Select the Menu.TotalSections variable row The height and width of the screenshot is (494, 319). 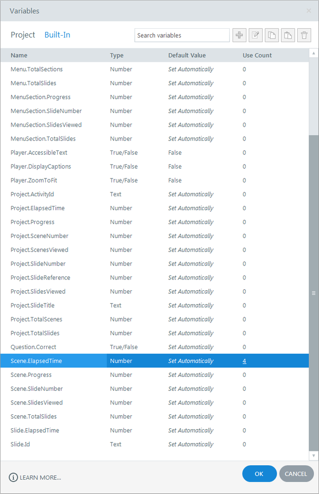point(155,69)
